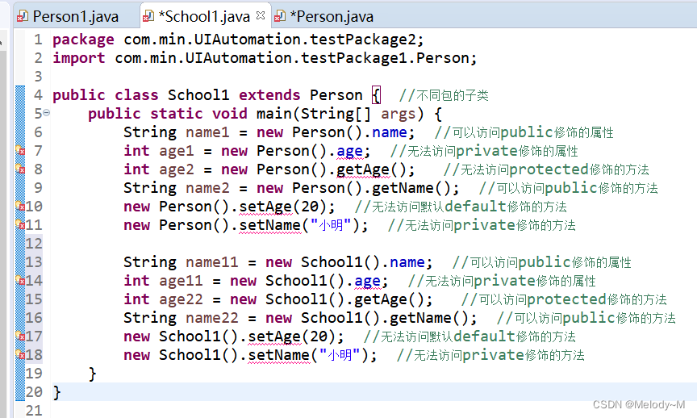The width and height of the screenshot is (697, 418).
Task: Click the '//不同包的子类' comment on line 4
Action: (x=444, y=95)
